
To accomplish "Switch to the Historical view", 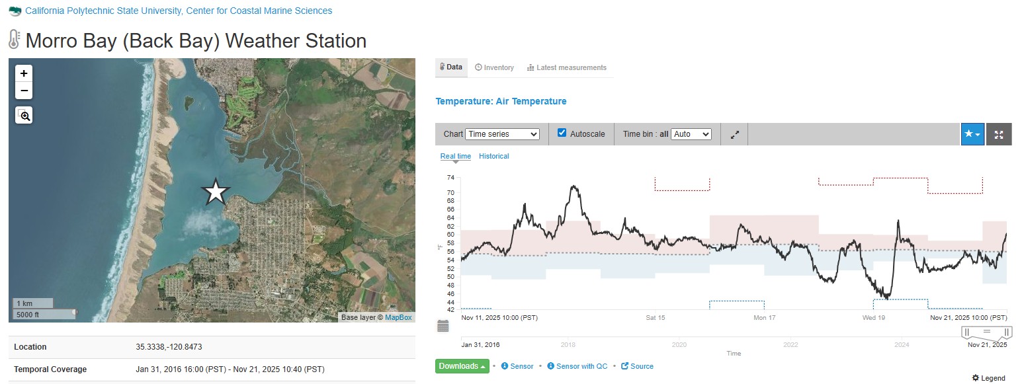I will click(493, 156).
